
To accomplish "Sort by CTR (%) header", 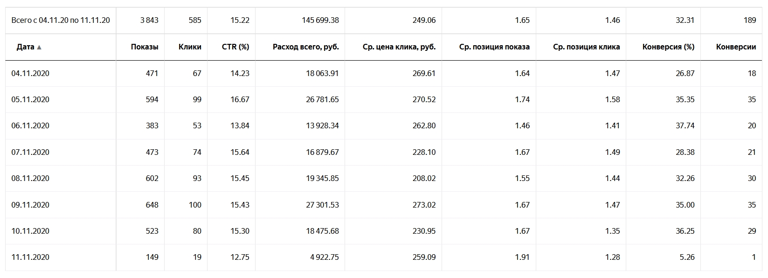I will pyautogui.click(x=235, y=47).
